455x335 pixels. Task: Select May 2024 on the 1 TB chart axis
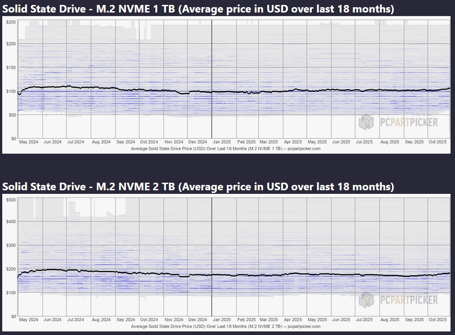tap(29, 142)
